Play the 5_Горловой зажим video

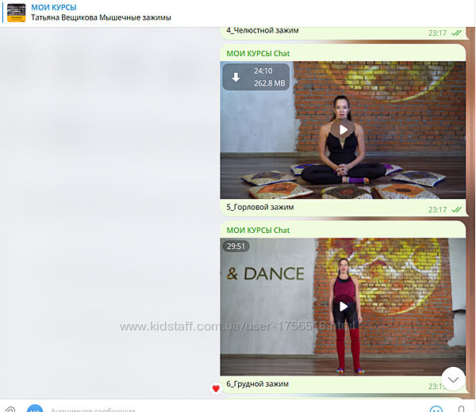coord(343,130)
